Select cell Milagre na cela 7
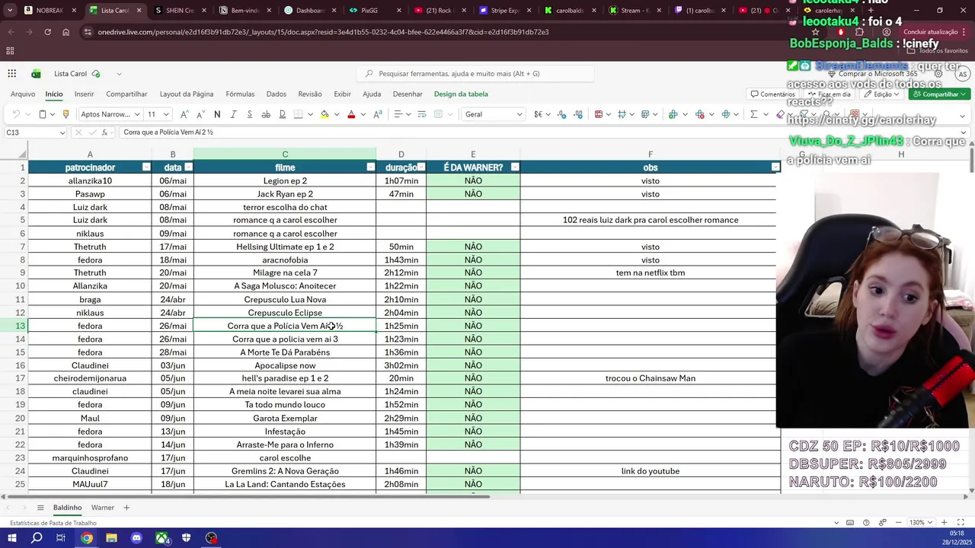 285,272
